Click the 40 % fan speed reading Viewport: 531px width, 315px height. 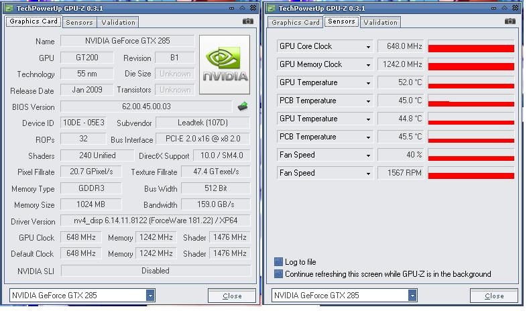point(401,155)
